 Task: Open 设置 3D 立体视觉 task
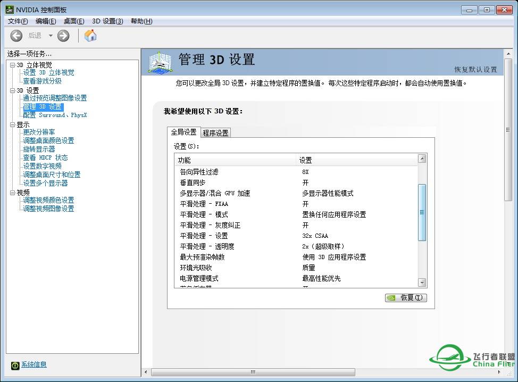[48, 72]
